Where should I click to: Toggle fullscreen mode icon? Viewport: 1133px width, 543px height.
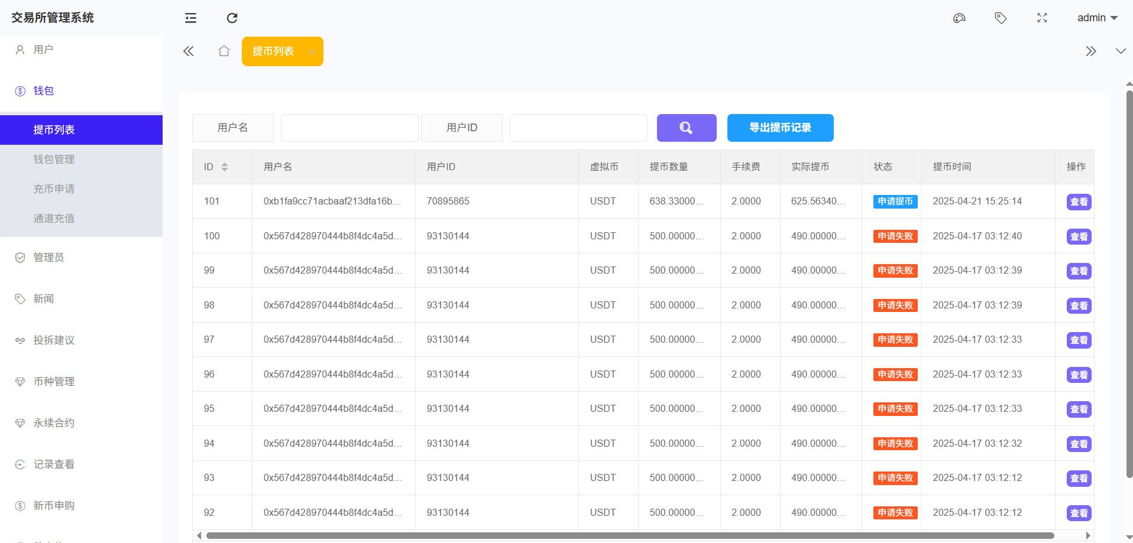1042,18
